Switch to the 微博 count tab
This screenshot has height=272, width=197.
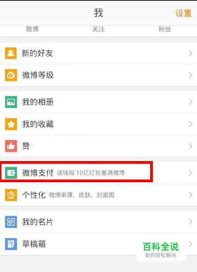click(x=32, y=29)
